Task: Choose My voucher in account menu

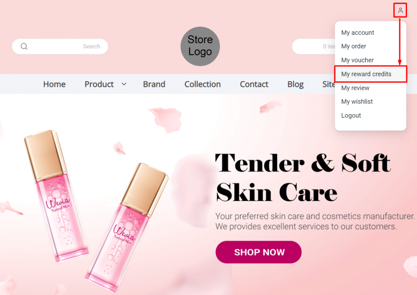Action: [x=358, y=60]
